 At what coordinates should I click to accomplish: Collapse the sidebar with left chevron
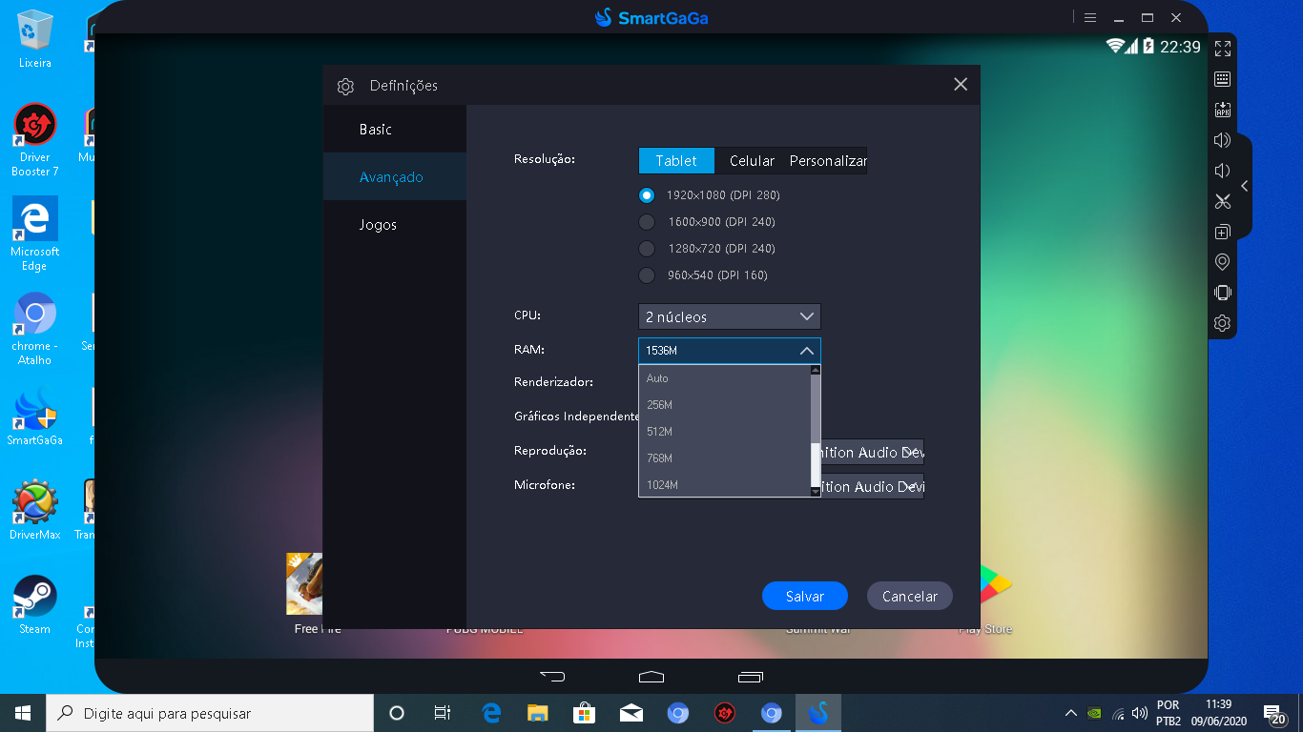click(1244, 186)
